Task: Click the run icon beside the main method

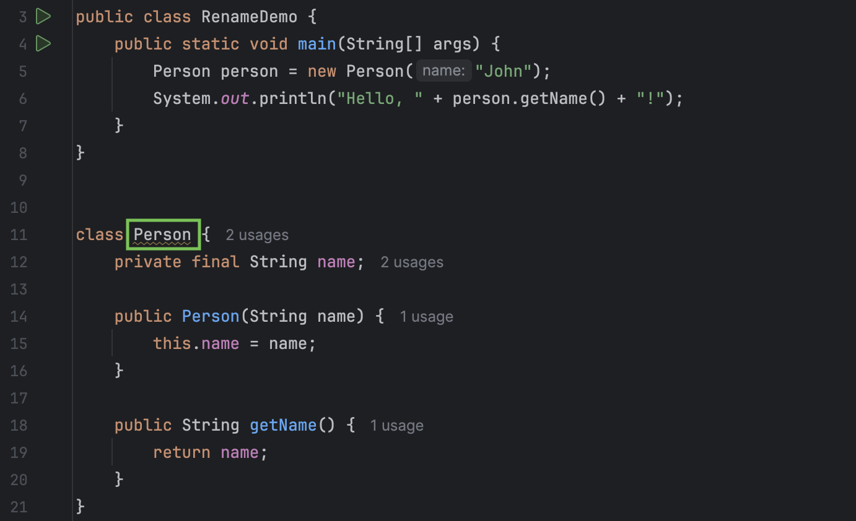Action: 43,43
